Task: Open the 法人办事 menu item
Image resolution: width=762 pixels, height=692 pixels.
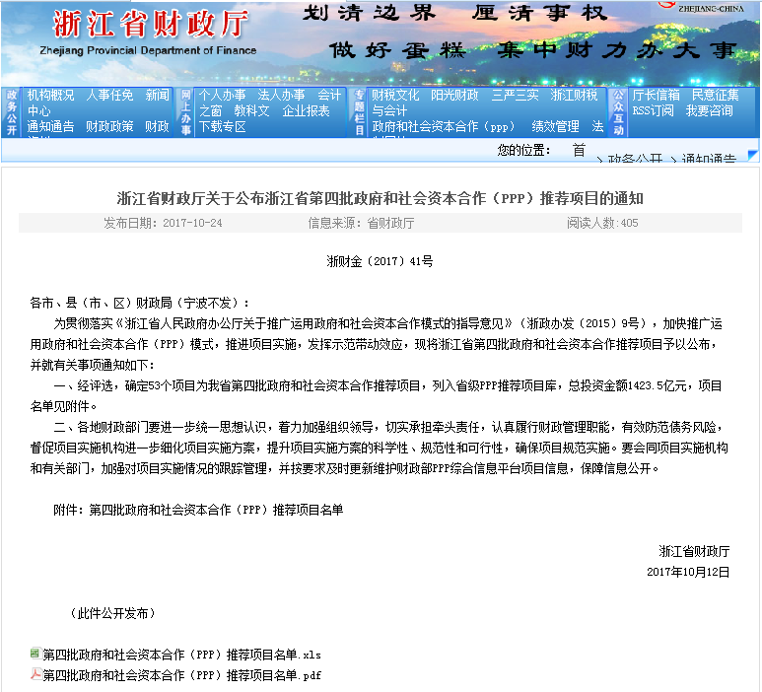Action: coord(282,96)
